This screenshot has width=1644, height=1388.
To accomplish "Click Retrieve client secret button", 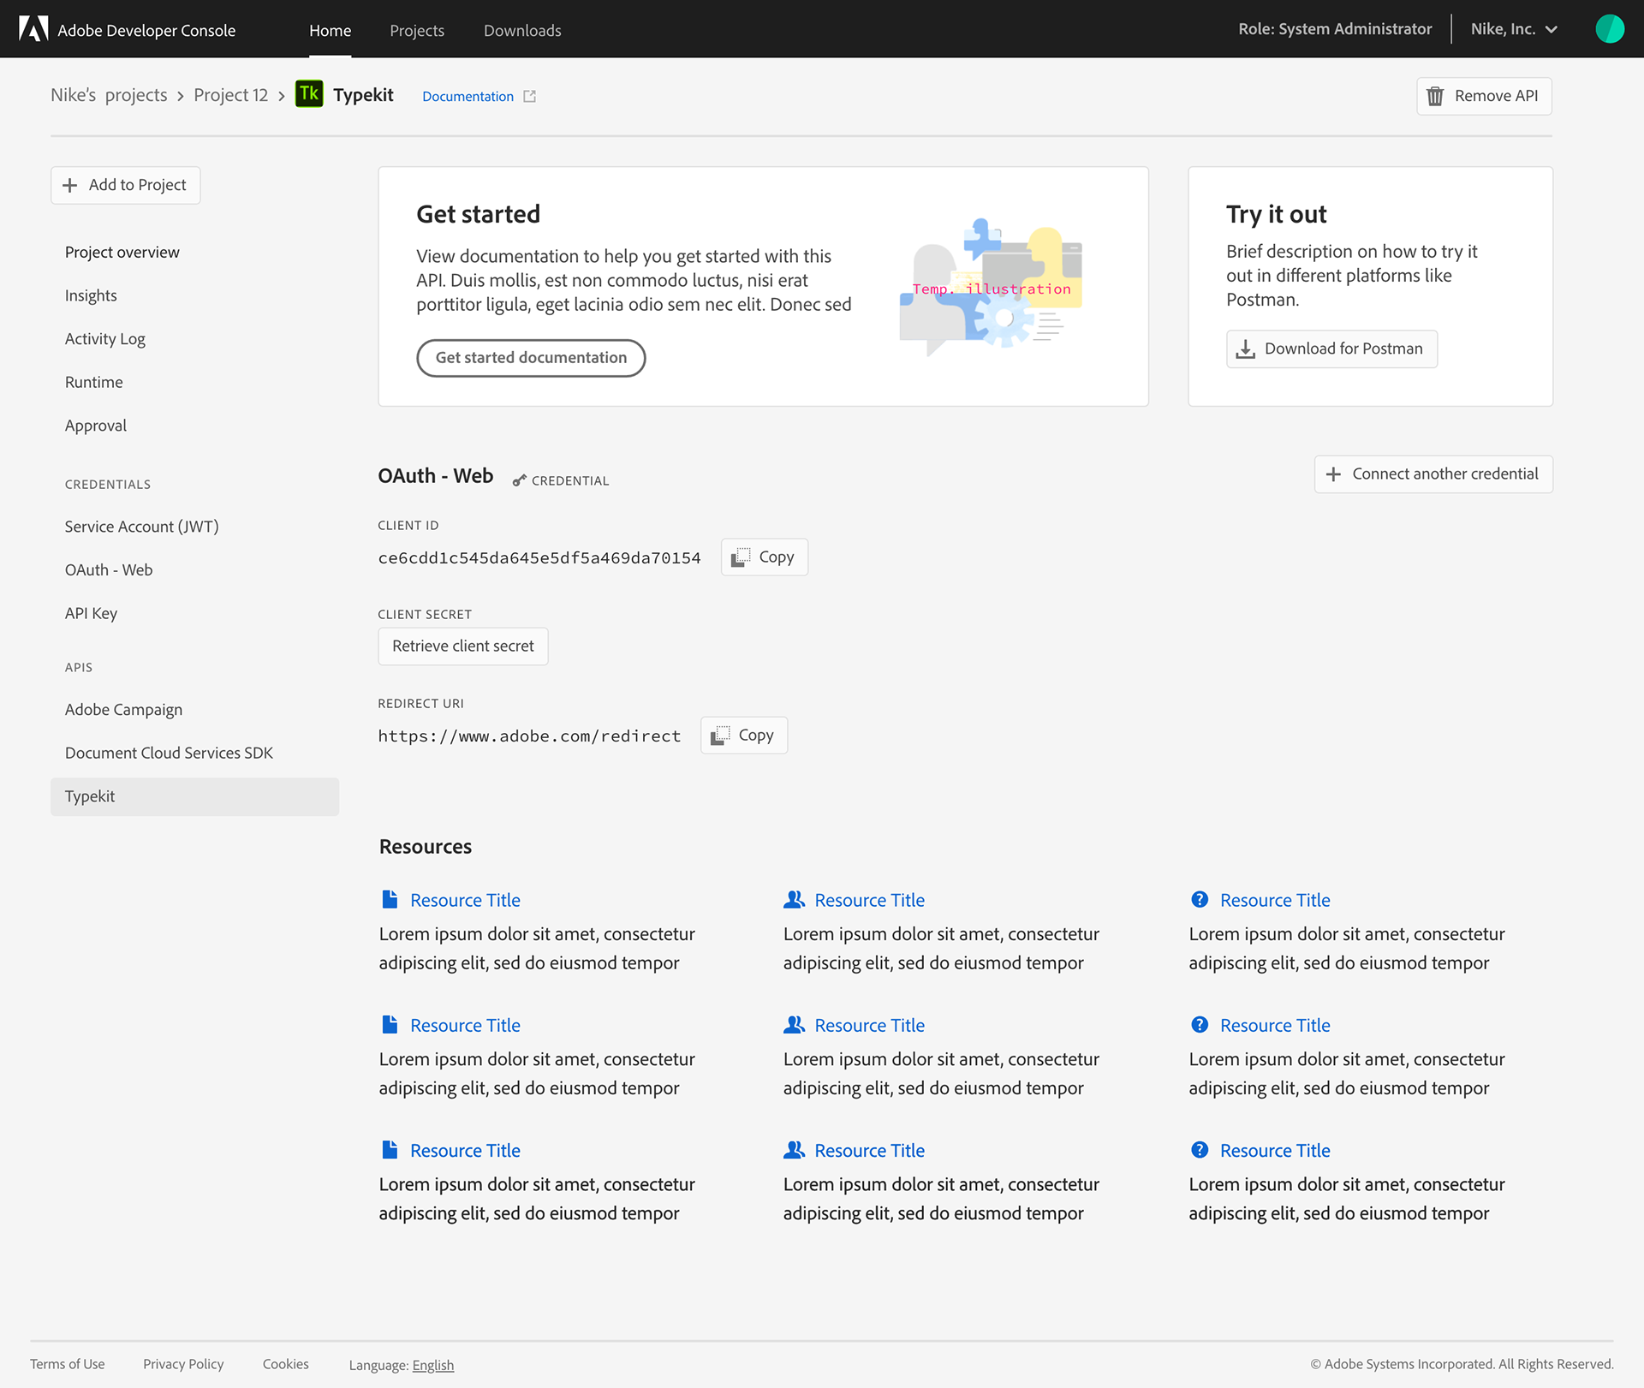I will tap(463, 646).
